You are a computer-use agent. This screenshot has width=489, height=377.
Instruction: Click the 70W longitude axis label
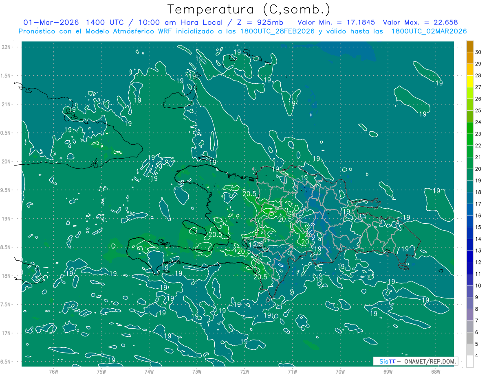340,372
